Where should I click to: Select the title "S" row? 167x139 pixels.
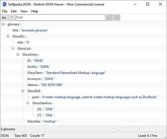coord(83,42)
